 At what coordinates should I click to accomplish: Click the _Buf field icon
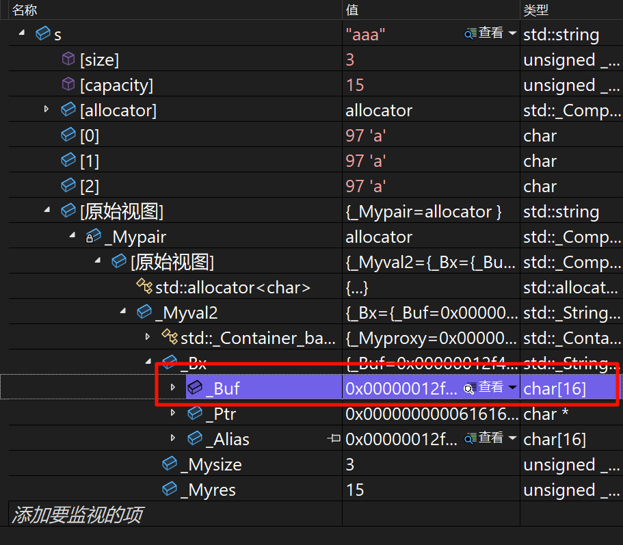tap(195, 388)
